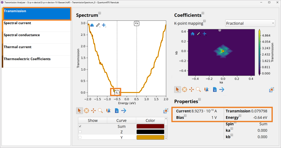Click the Z curve name cell

[121, 132]
